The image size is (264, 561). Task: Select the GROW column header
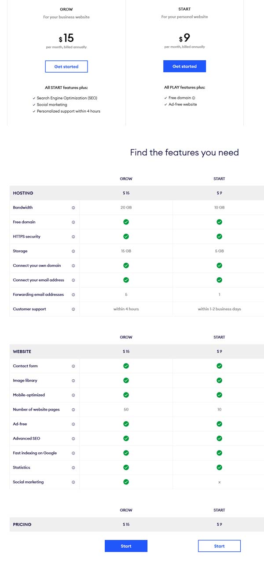126,179
